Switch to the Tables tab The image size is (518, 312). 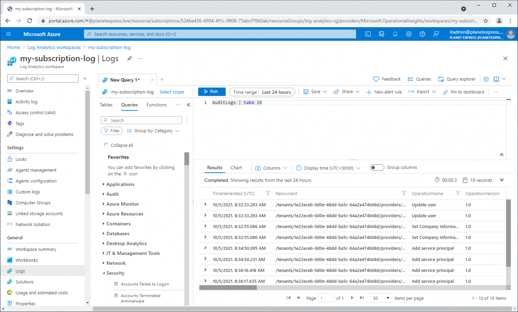[106, 105]
